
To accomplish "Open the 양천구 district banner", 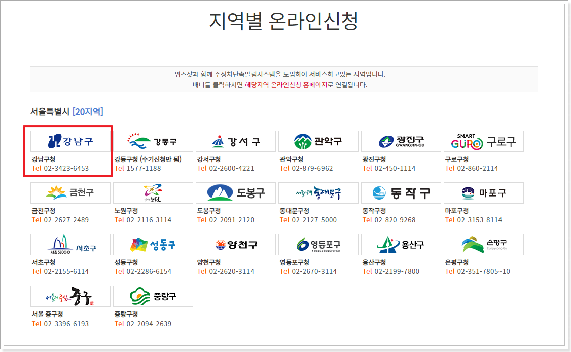I will 236,245.
